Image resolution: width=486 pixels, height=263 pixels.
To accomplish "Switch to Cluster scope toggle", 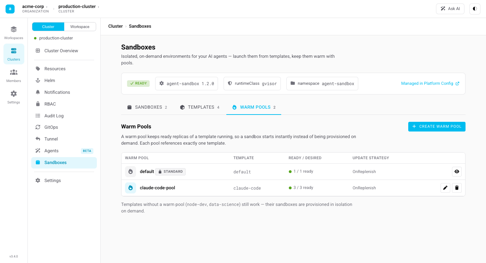I will (x=48, y=27).
